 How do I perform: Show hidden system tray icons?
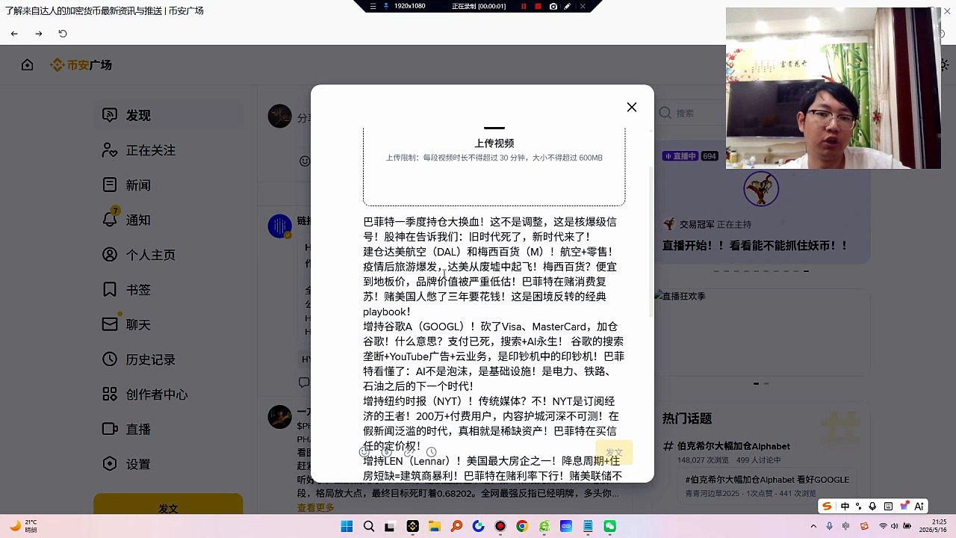[x=813, y=526]
